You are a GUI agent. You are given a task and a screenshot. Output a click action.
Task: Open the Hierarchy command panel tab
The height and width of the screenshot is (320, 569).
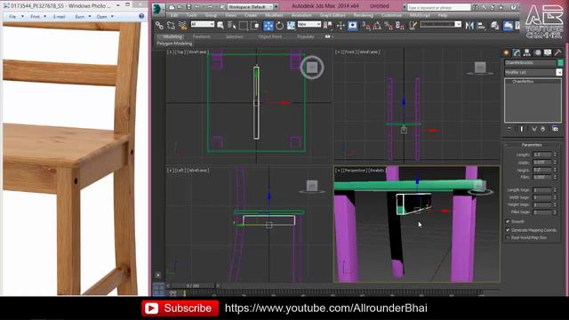pyautogui.click(x=527, y=52)
